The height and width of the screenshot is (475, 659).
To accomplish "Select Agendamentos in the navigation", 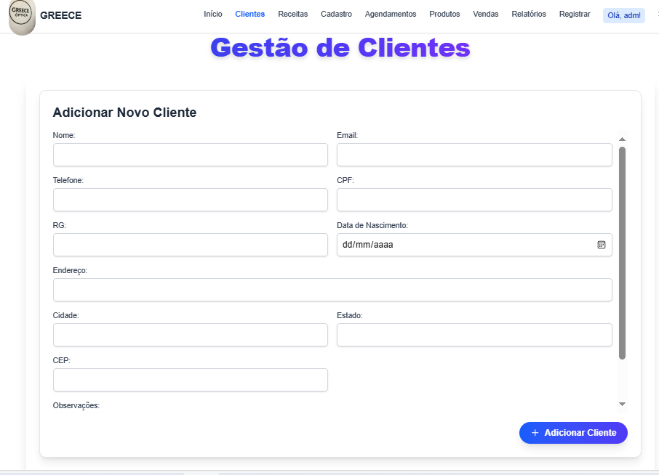I will point(390,13).
